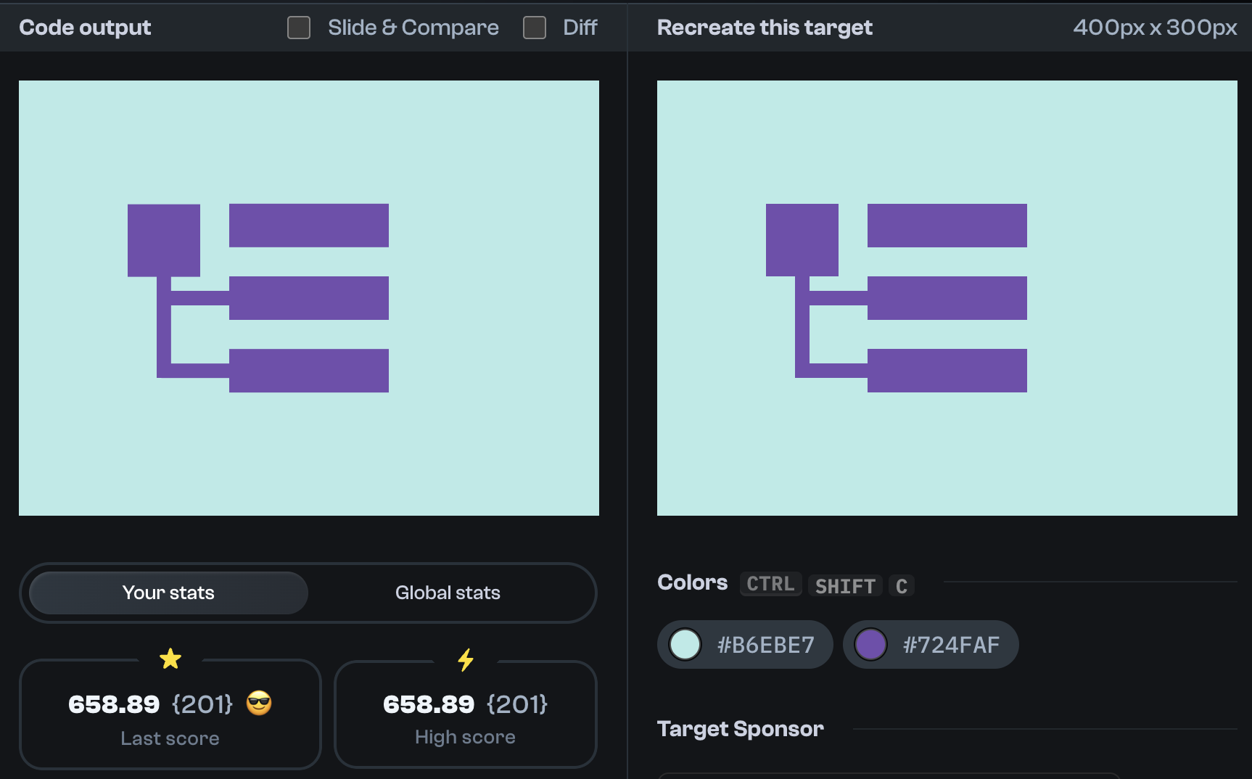The height and width of the screenshot is (779, 1252).
Task: Enable the Diff checkbox
Action: (535, 27)
